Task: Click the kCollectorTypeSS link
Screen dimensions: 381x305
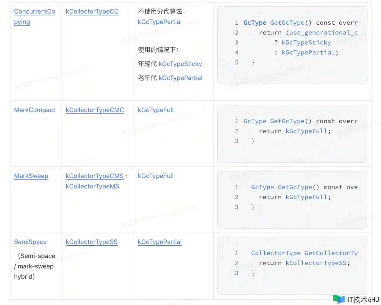Action: (91, 242)
